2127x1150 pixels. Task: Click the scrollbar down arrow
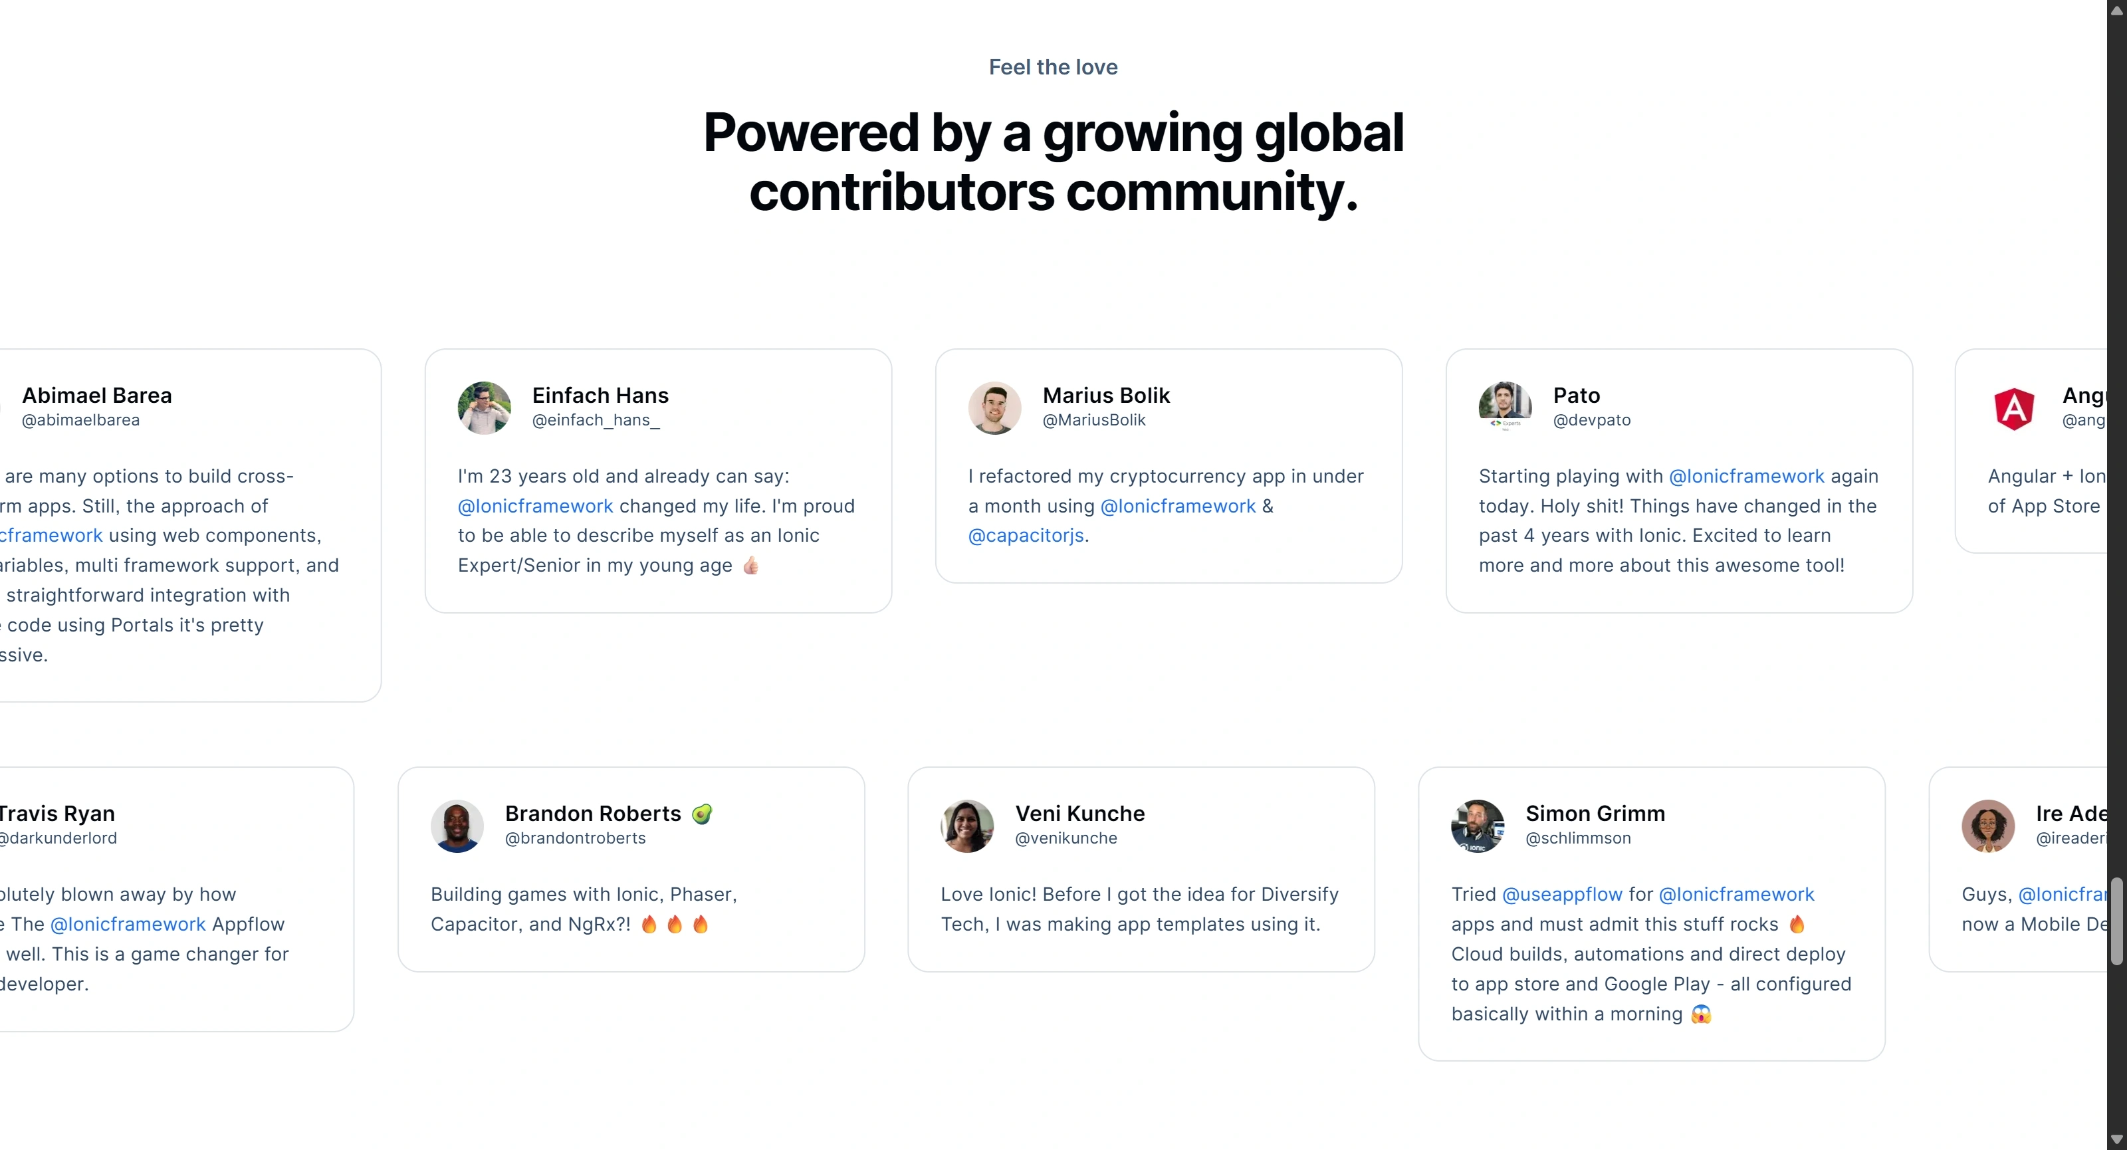click(2116, 1140)
